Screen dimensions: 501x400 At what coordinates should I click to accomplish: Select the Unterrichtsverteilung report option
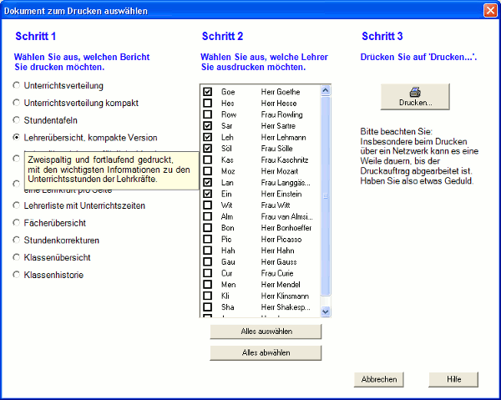click(17, 86)
